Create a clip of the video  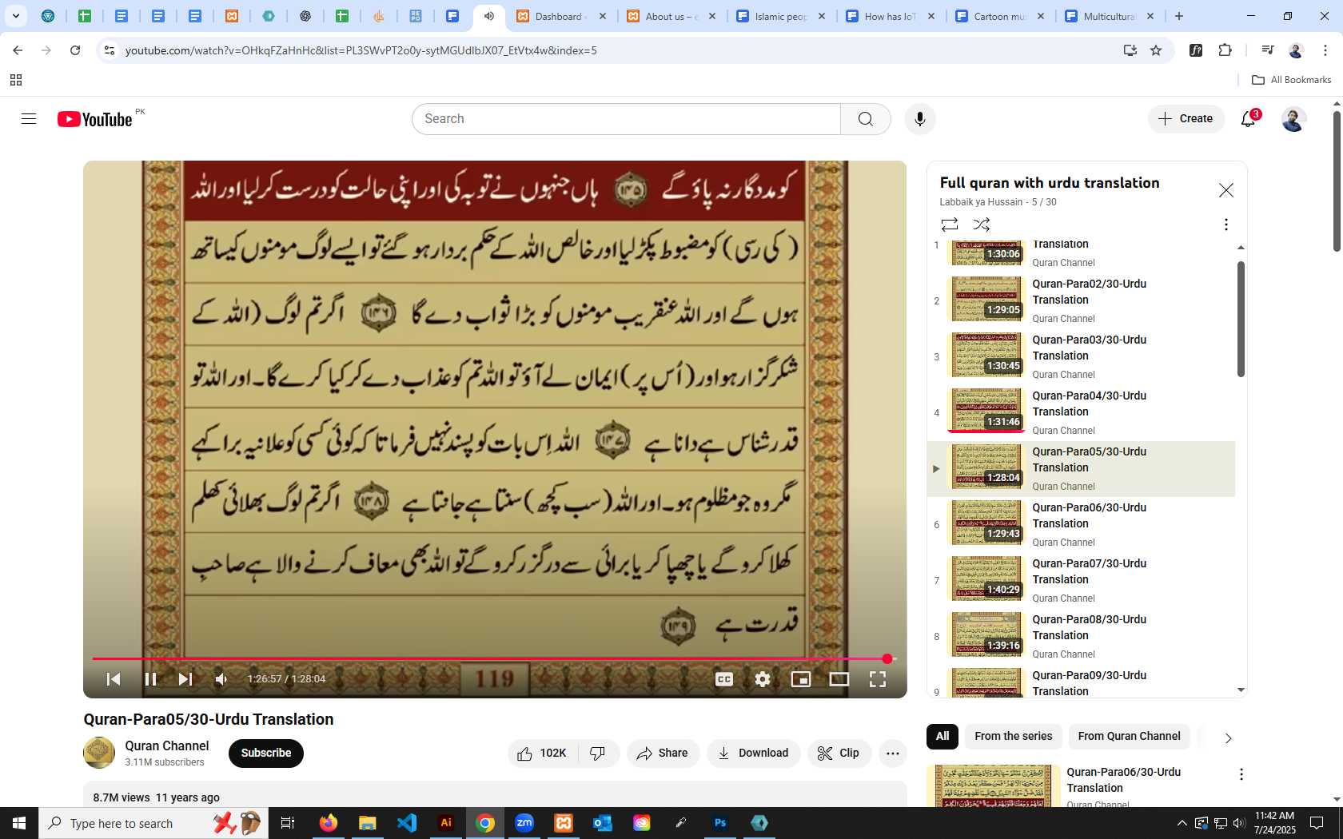click(x=839, y=754)
